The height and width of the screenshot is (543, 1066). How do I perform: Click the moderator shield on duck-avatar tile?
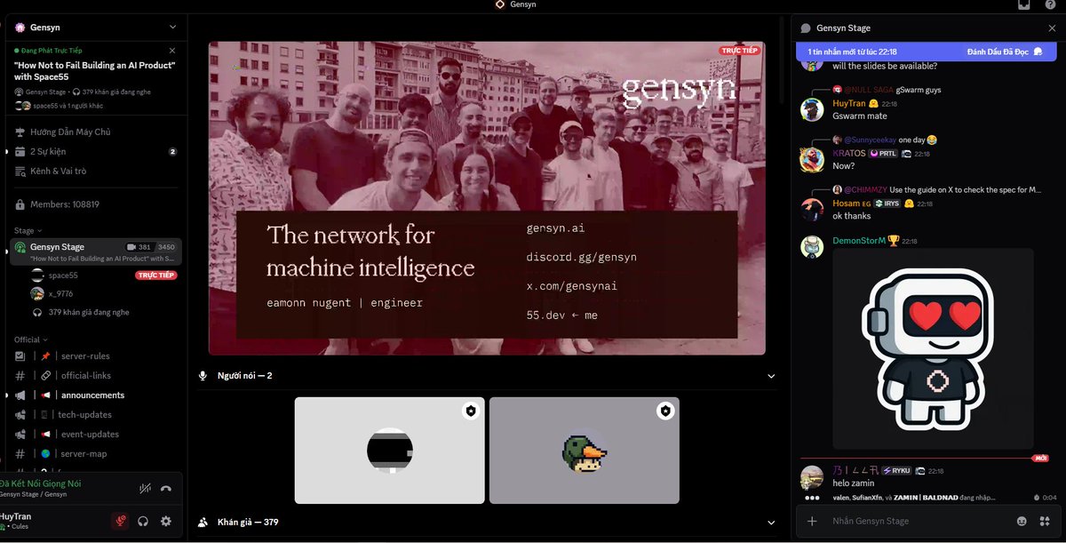click(665, 411)
